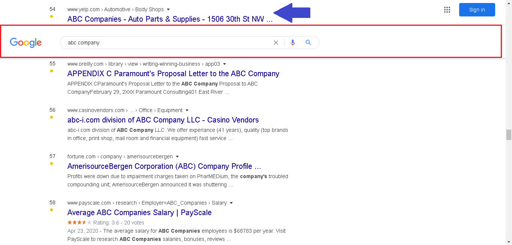Click the www.yelp.com Automotive Body Shops breadcrumb

click(x=115, y=9)
